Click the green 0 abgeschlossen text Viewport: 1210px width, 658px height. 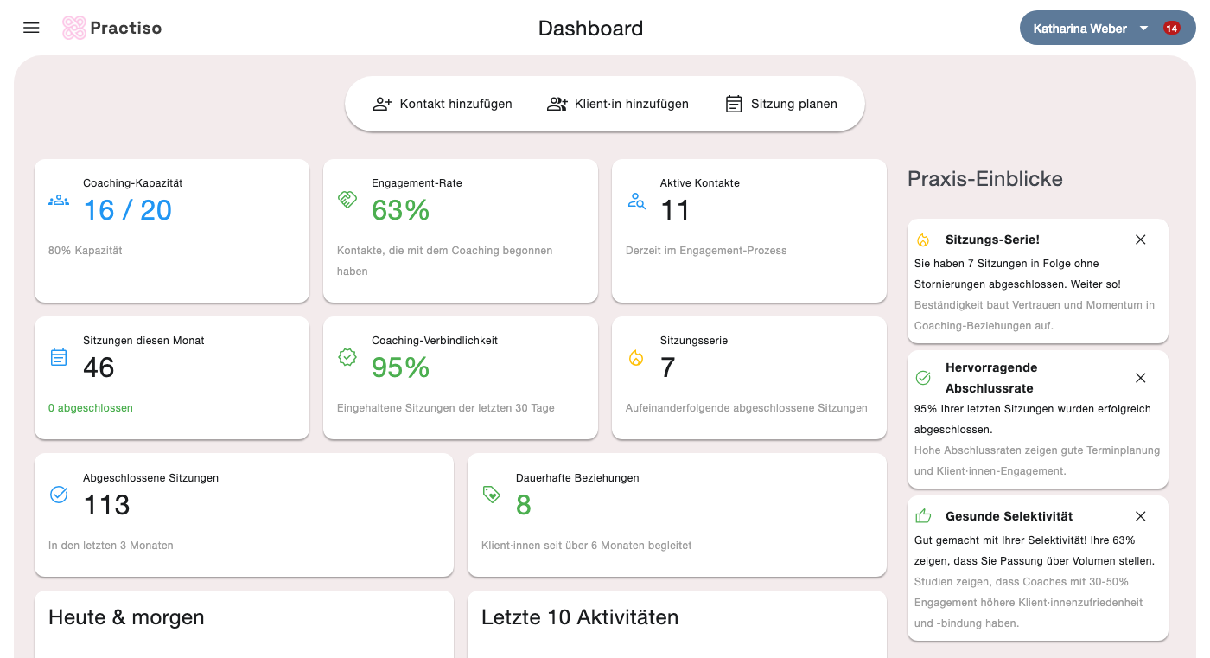point(91,408)
